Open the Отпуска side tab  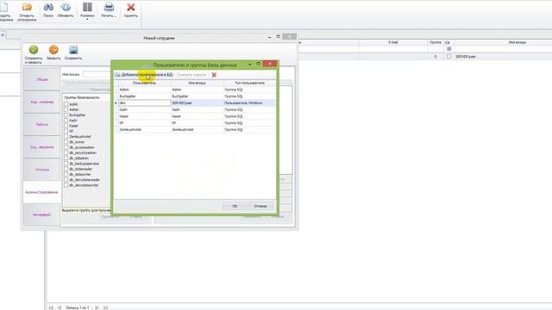tap(41, 170)
